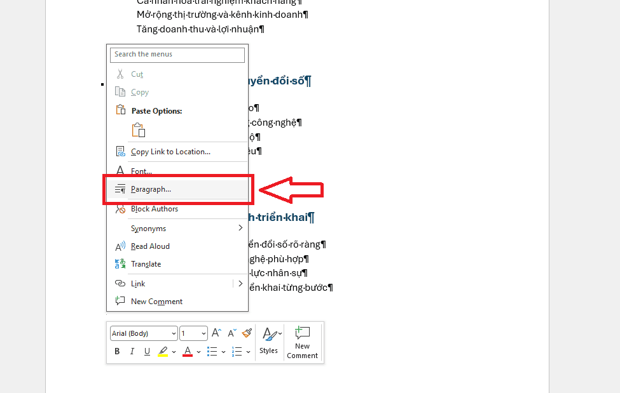The width and height of the screenshot is (620, 393).
Task: Click the Font letter A icon
Action: 120,170
